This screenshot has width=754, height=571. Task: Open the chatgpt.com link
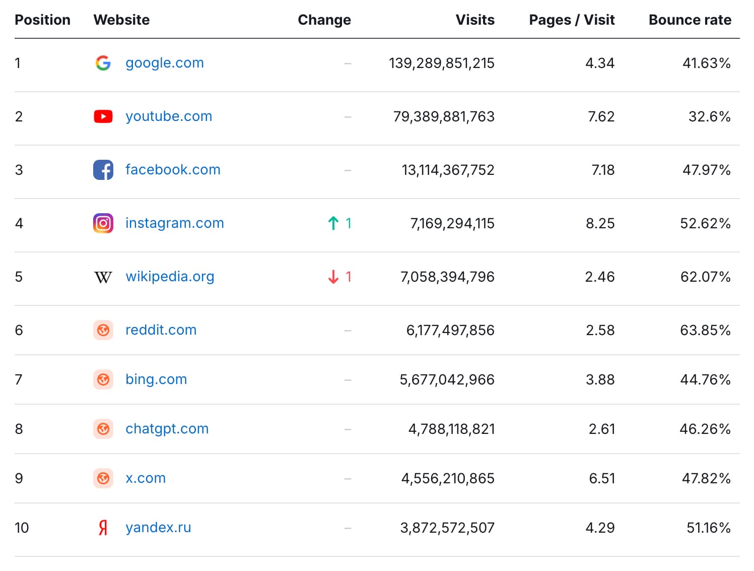(x=167, y=429)
